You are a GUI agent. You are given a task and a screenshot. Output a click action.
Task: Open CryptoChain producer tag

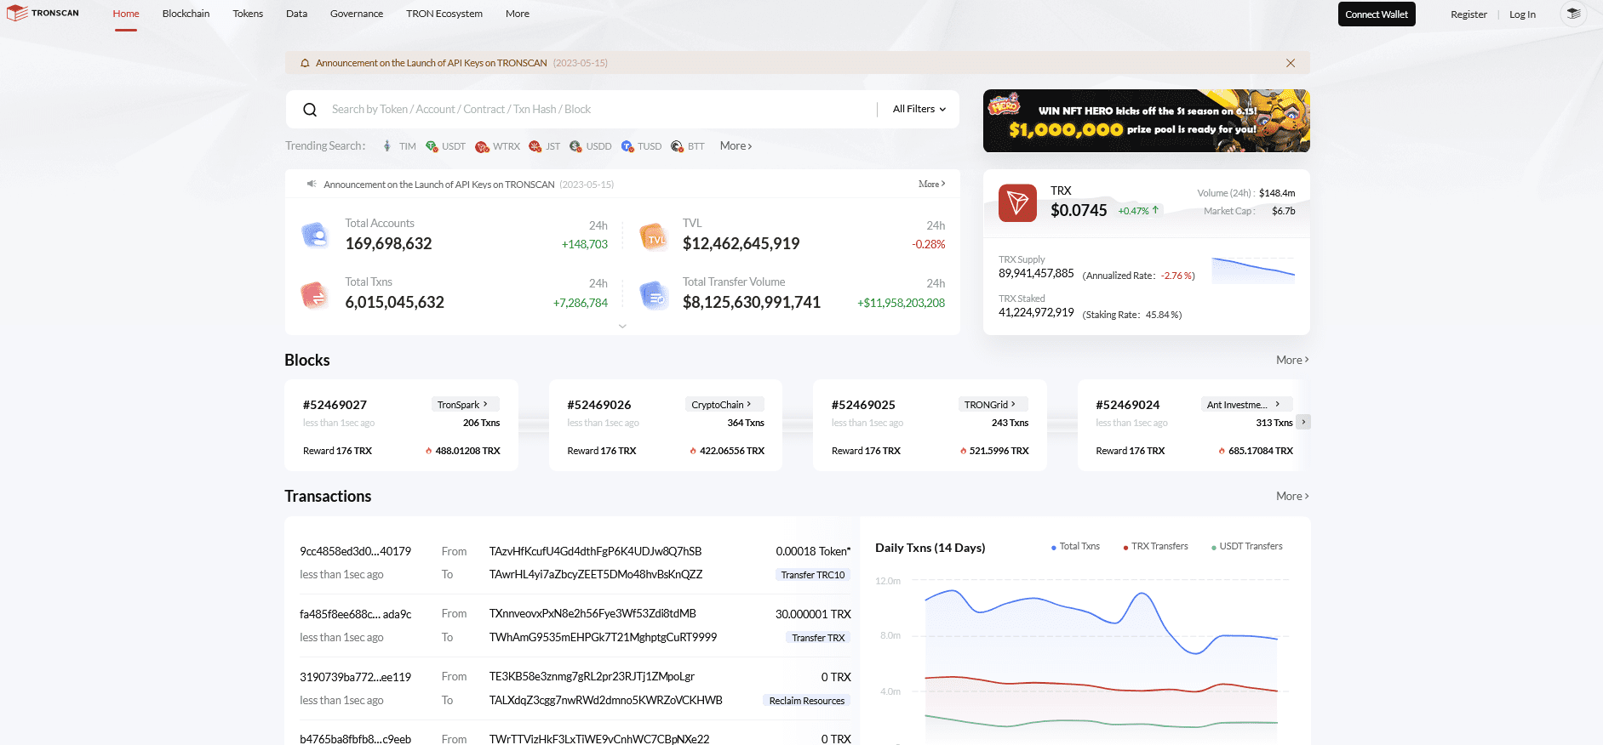724,405
